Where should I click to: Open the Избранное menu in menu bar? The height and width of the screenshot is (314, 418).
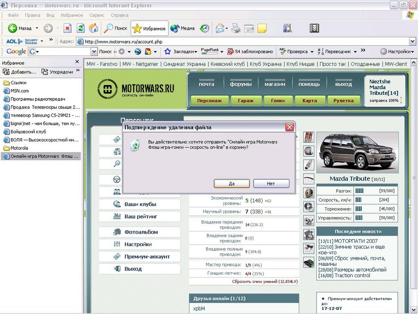tap(72, 15)
